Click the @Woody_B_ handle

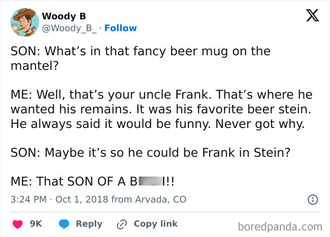(x=70, y=28)
